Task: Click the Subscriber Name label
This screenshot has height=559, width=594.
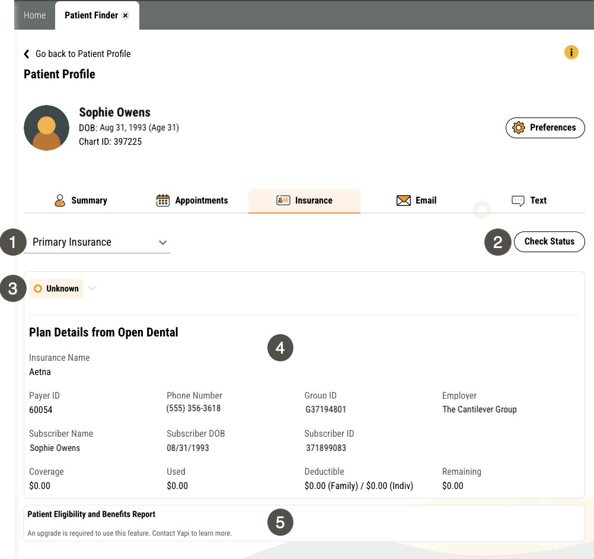Action: point(61,433)
